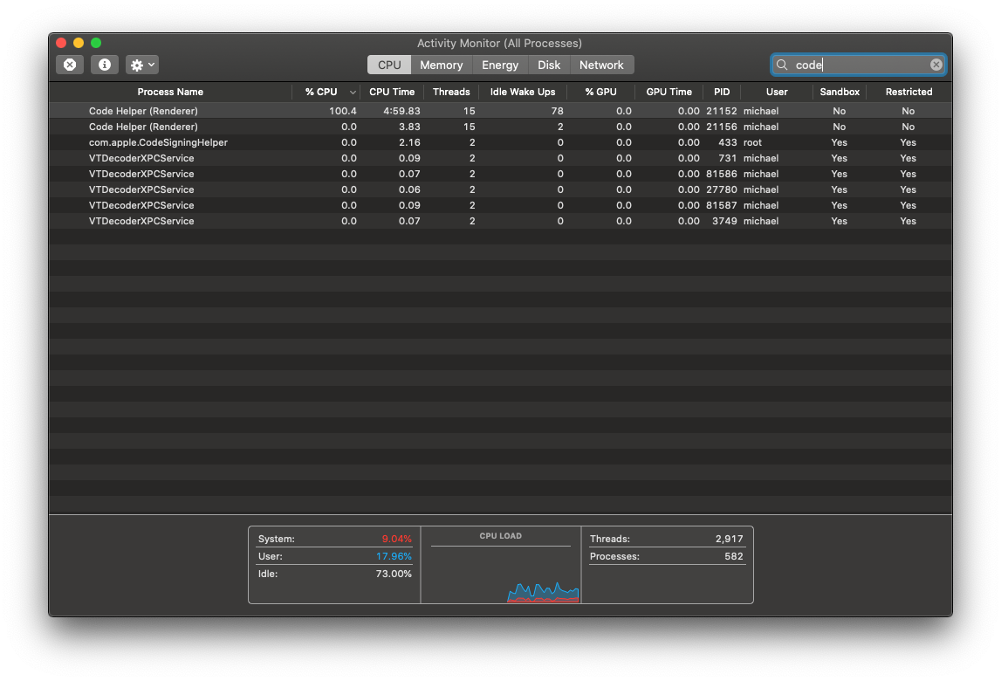Switch to the Network tab
The width and height of the screenshot is (1001, 681).
[601, 64]
